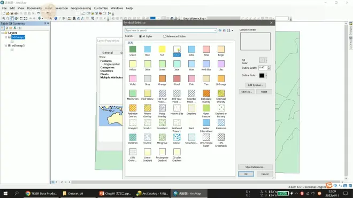Open the Bookmarks menu
The height and width of the screenshot is (198, 353).
tap(34, 8)
